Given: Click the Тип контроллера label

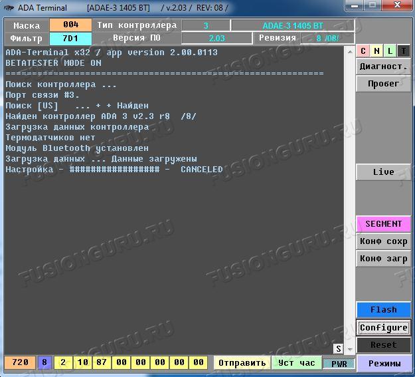Looking at the screenshot, I should point(137,25).
